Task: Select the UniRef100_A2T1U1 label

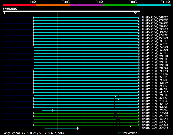Action: (x=155, y=65)
